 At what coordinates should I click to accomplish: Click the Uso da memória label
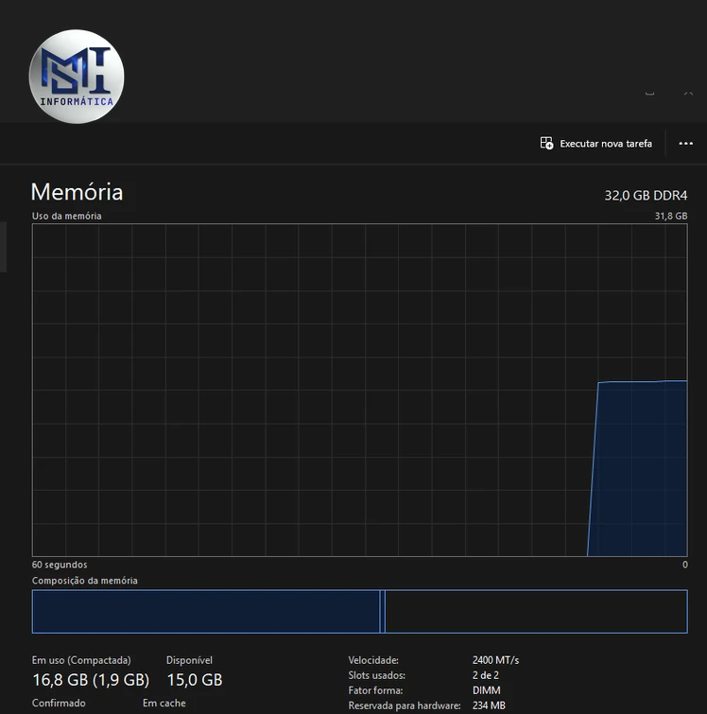click(x=66, y=216)
